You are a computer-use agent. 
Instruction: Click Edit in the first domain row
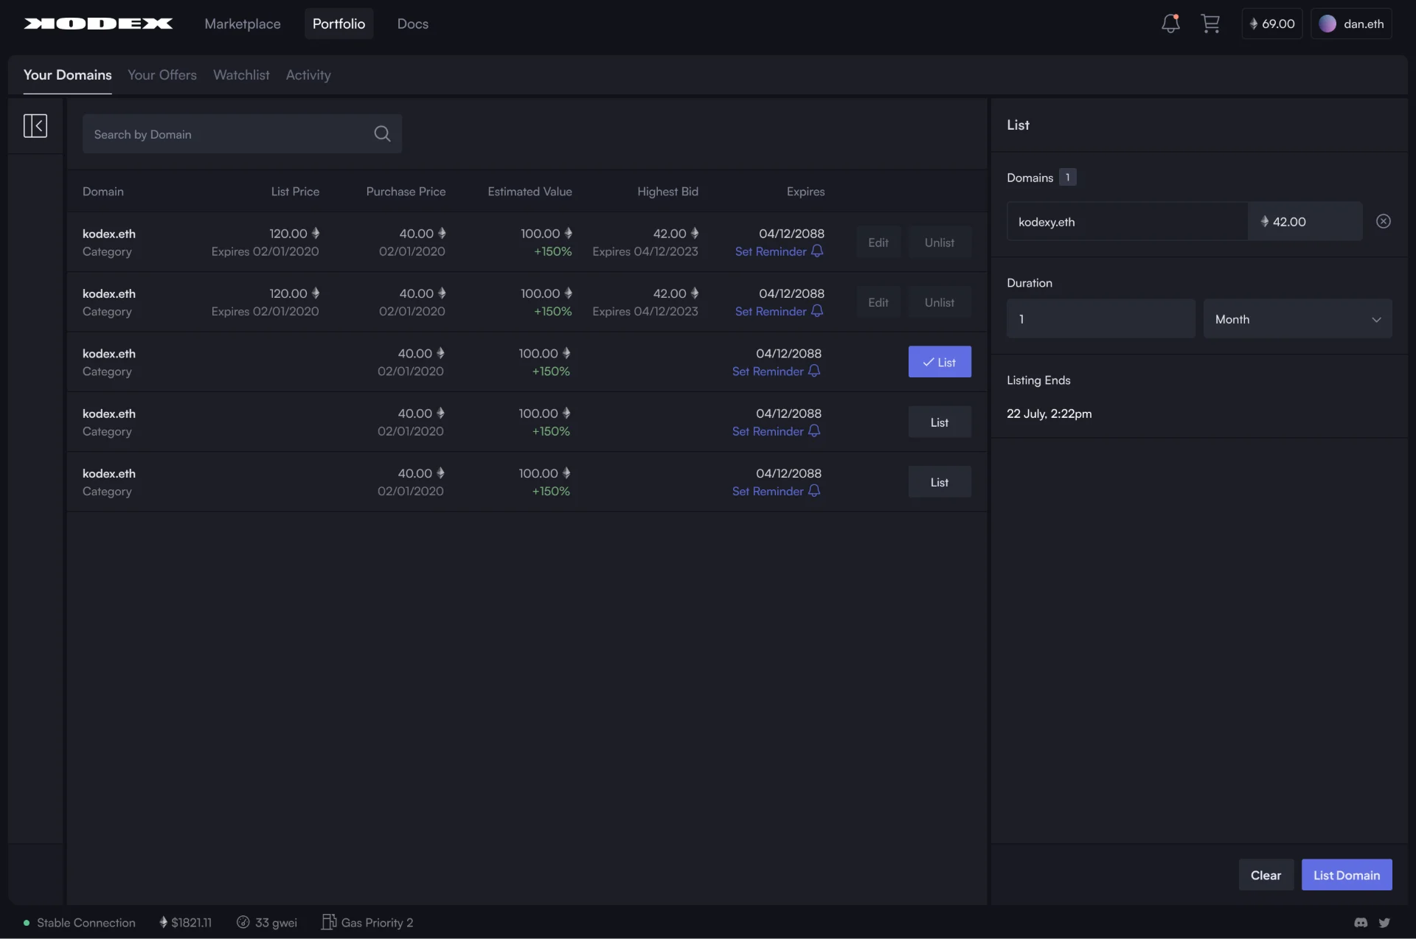click(878, 242)
